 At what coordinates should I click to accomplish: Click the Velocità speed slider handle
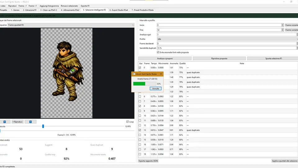click(x=43, y=126)
